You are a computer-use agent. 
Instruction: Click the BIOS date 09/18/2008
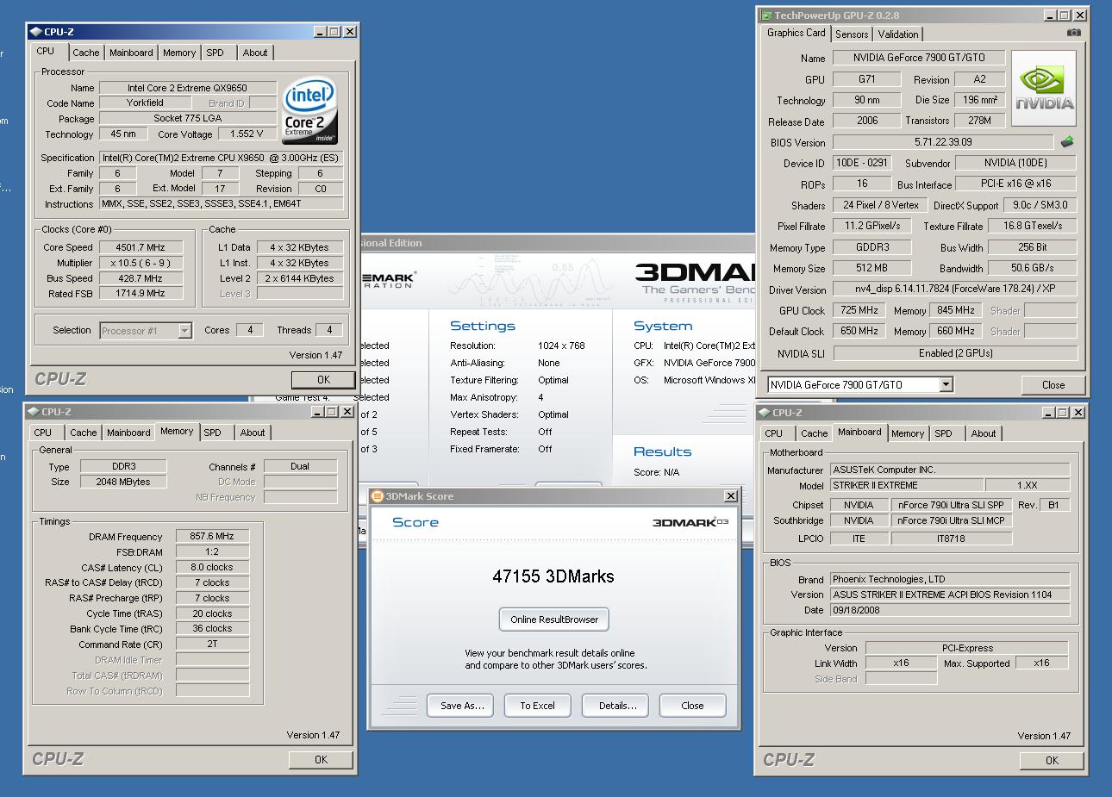950,610
